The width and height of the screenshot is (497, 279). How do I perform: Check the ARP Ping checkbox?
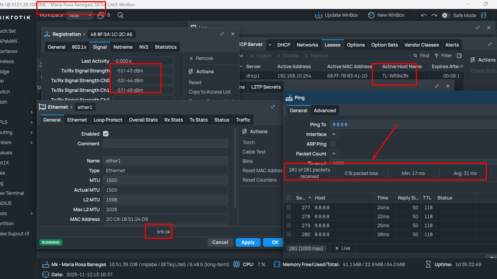332,144
